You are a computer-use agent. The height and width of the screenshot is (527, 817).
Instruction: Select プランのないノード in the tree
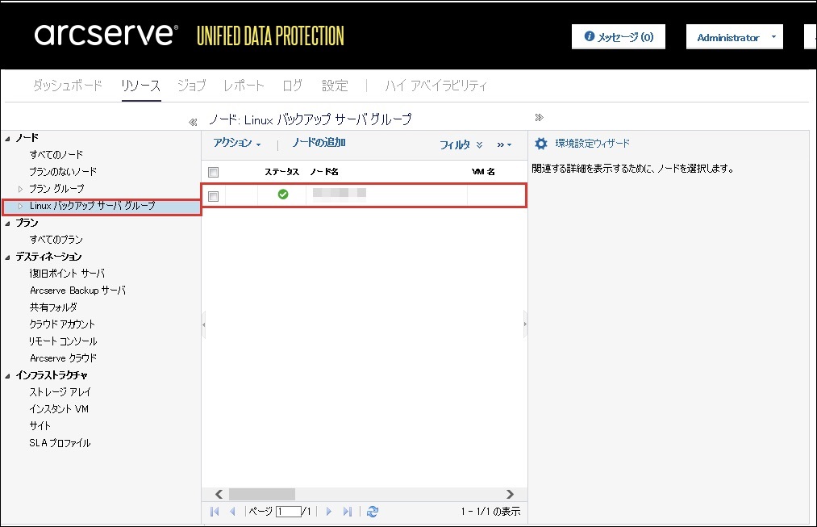point(63,171)
